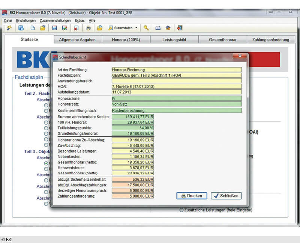Switch to the Honorar (100%) tab
The width and height of the screenshot is (300, 243).
(126, 40)
